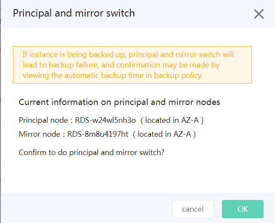Select the mirror node ID RDS-8m8u4197ht

click(x=98, y=134)
